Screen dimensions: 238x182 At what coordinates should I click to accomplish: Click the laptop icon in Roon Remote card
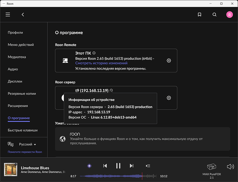click(x=65, y=60)
